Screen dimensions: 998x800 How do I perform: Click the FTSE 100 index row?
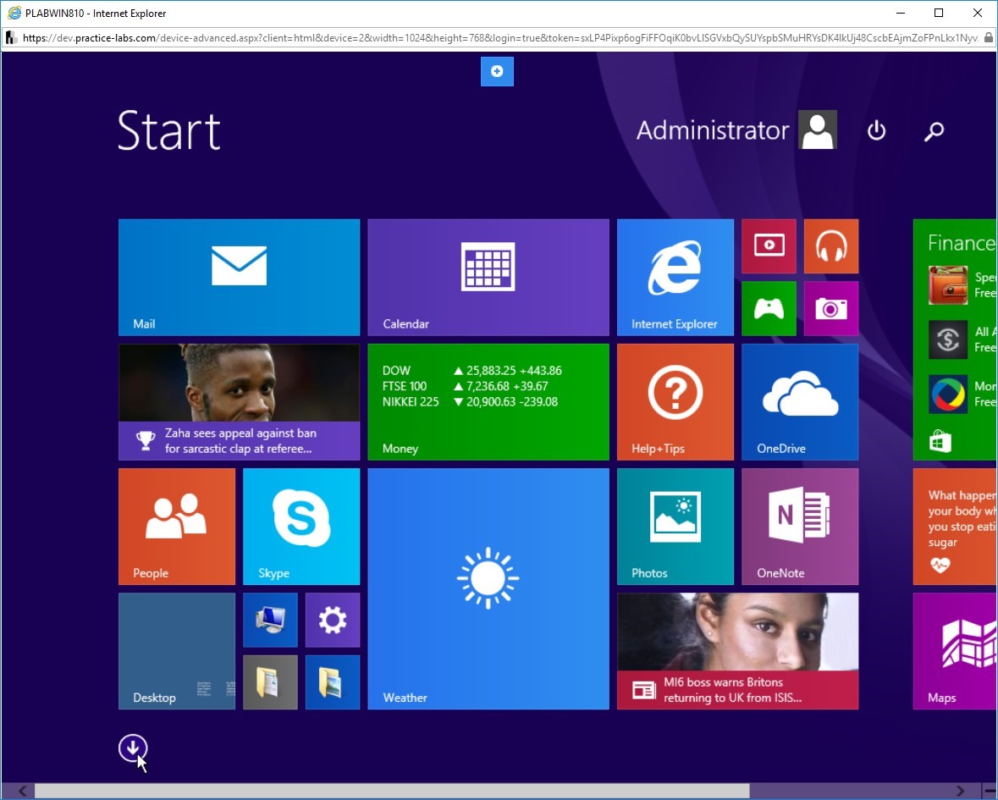(x=465, y=386)
